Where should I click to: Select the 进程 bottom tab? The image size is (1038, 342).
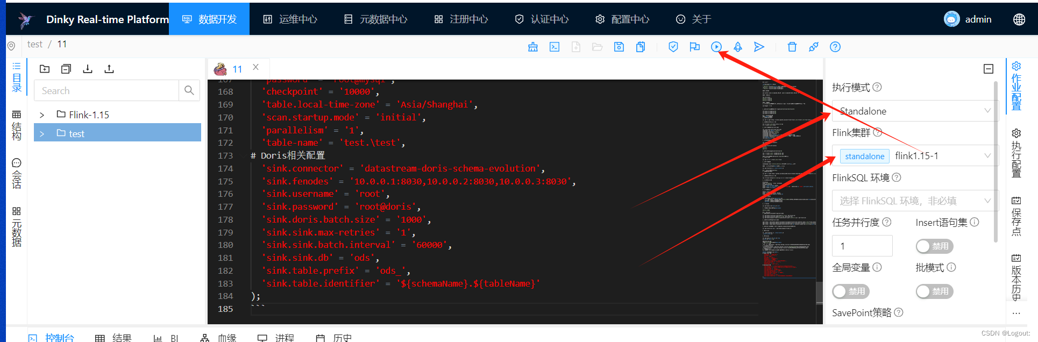coord(276,337)
